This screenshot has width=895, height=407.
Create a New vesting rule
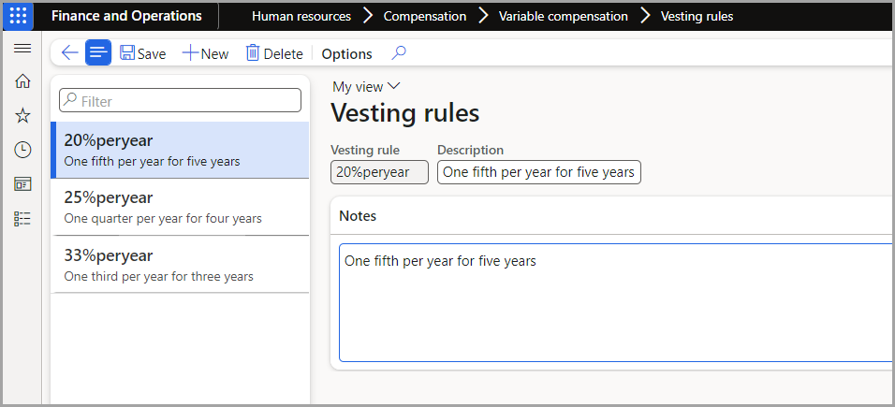coord(205,53)
